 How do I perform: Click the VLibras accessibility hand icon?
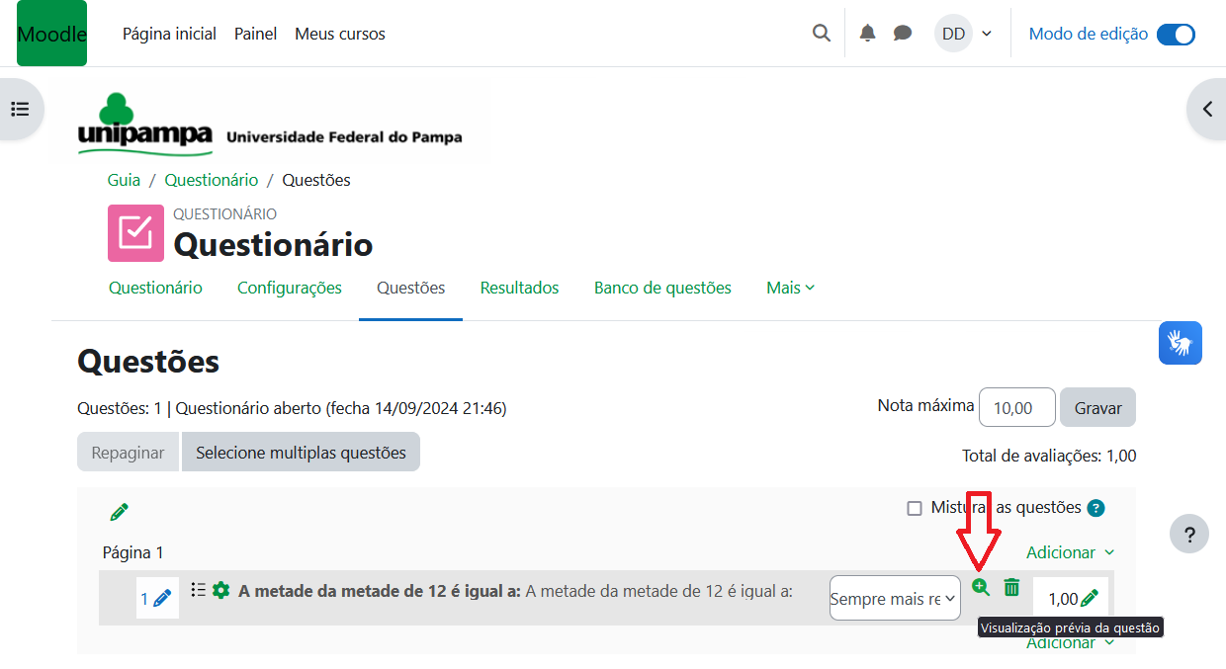(x=1180, y=343)
